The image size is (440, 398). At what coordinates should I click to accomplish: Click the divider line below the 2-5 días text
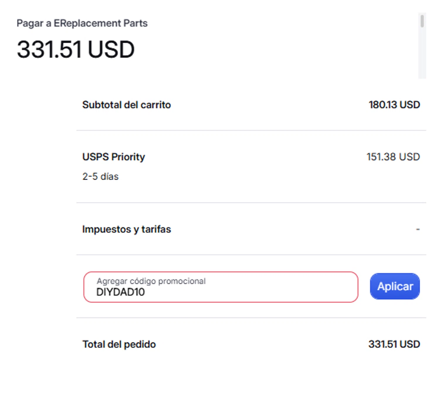pos(251,203)
